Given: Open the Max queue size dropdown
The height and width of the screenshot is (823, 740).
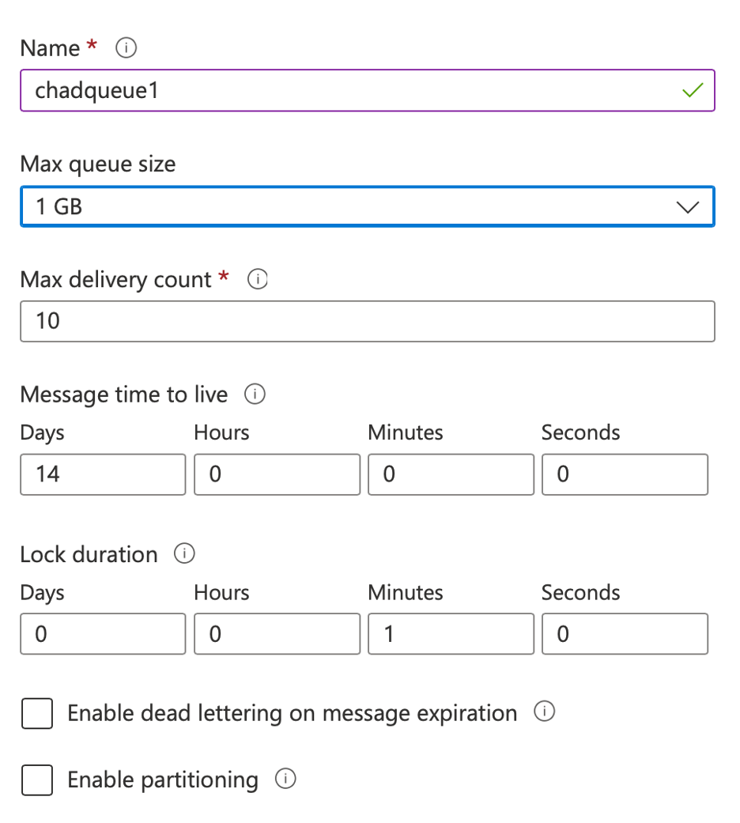Looking at the screenshot, I should [x=368, y=206].
